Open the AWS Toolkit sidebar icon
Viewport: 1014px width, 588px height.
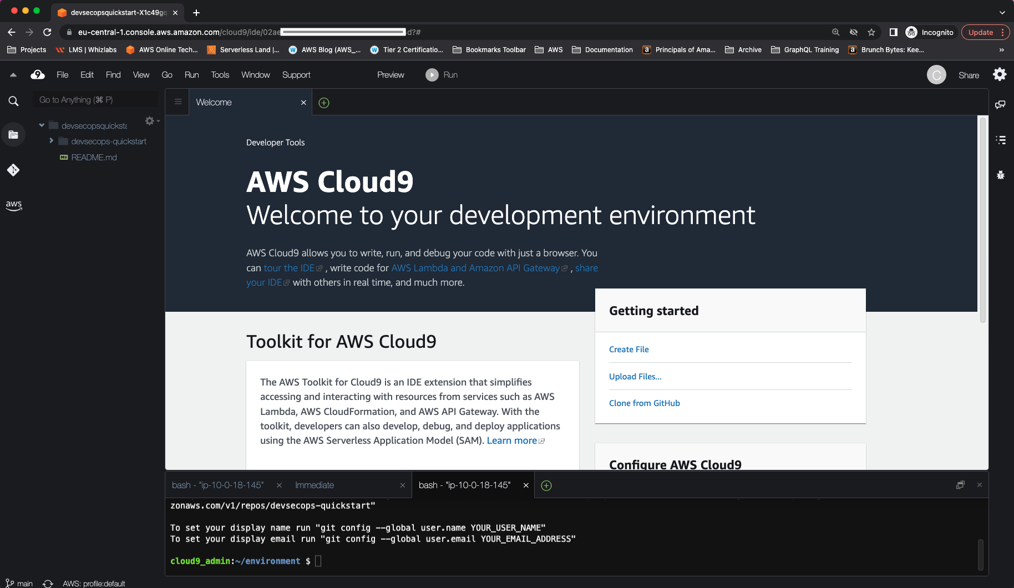13,205
